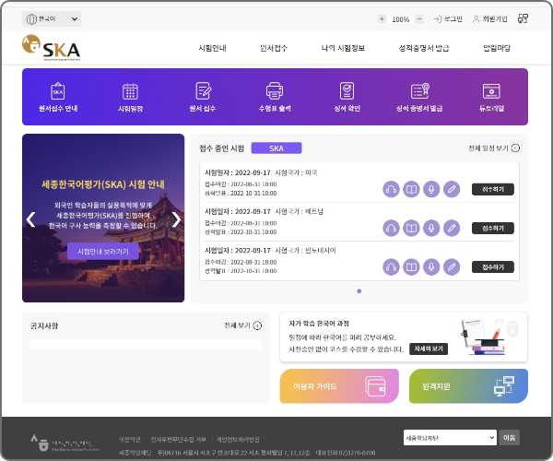Image resolution: width=553 pixels, height=461 pixels.
Task: Click the 시험안내 보러가기 button
Action: (x=103, y=251)
